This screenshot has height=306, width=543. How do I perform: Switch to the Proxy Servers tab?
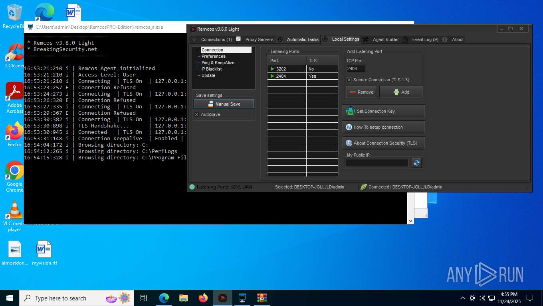click(x=255, y=39)
